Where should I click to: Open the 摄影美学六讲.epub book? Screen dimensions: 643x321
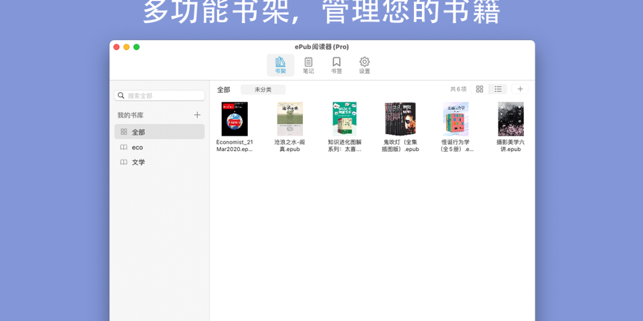(510, 119)
